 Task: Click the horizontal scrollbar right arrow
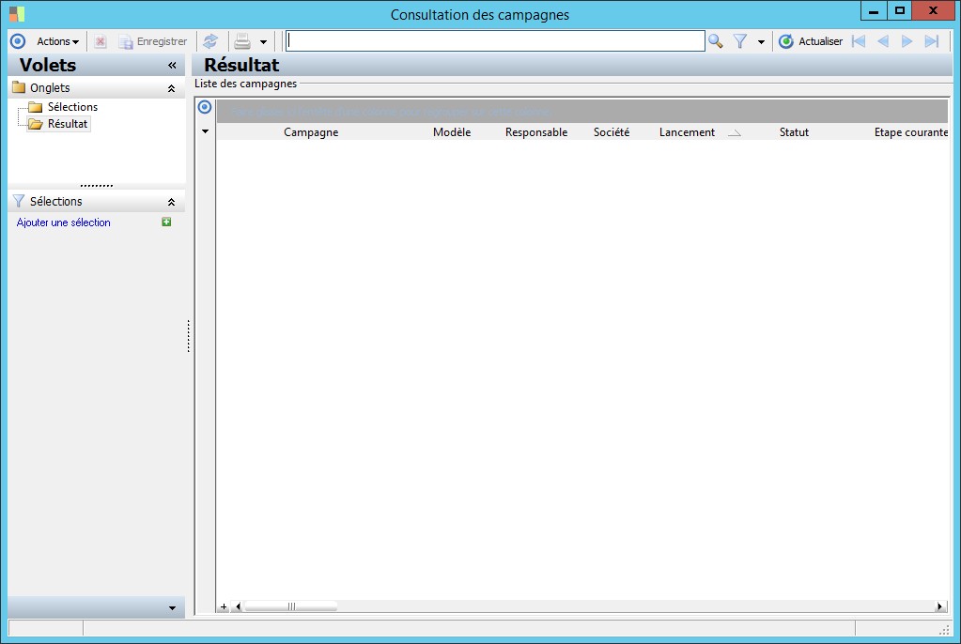939,606
